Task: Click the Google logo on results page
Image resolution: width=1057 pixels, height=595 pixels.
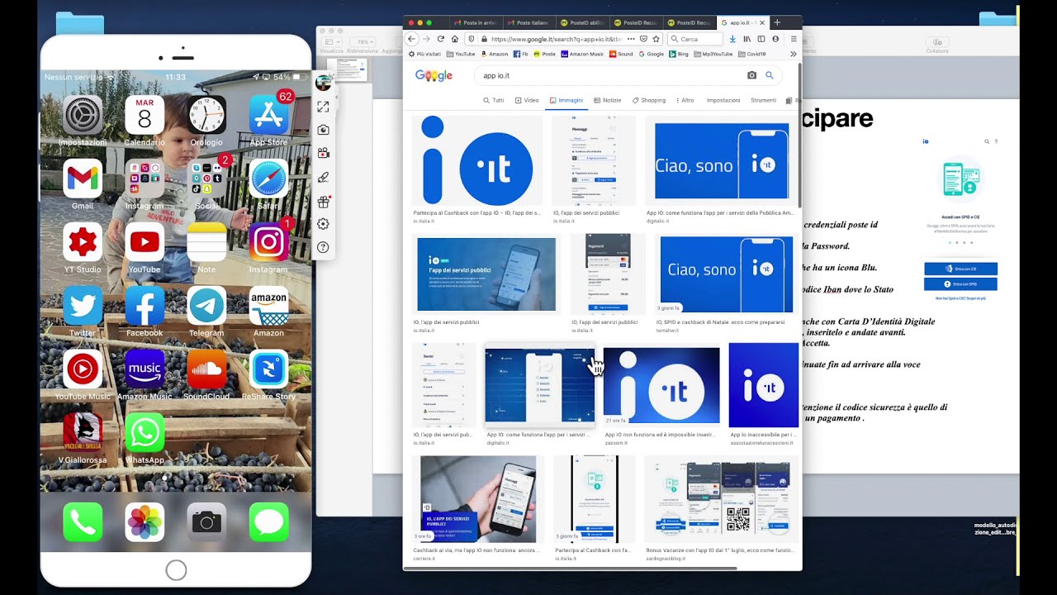Action: coord(434,76)
